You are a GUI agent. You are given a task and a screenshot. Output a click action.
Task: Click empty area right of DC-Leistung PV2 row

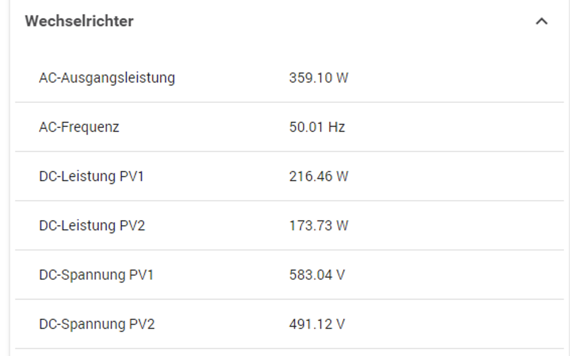click(454, 226)
